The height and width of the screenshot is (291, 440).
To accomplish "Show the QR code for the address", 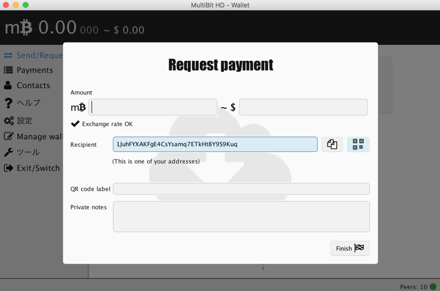I will coord(358,144).
